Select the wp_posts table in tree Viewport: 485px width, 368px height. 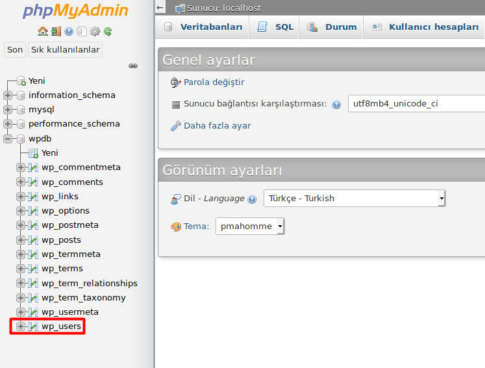point(61,240)
